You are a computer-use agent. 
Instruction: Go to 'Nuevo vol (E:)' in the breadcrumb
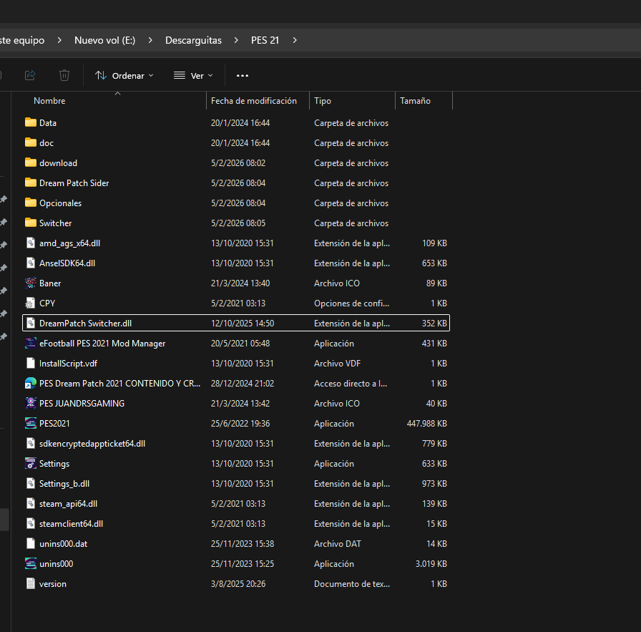tap(104, 40)
